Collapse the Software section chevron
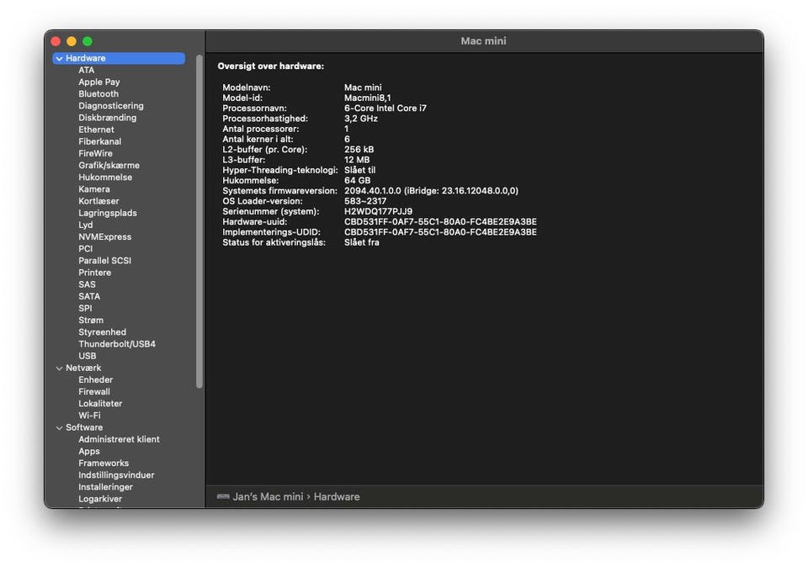The width and height of the screenshot is (808, 567). pyautogui.click(x=59, y=428)
